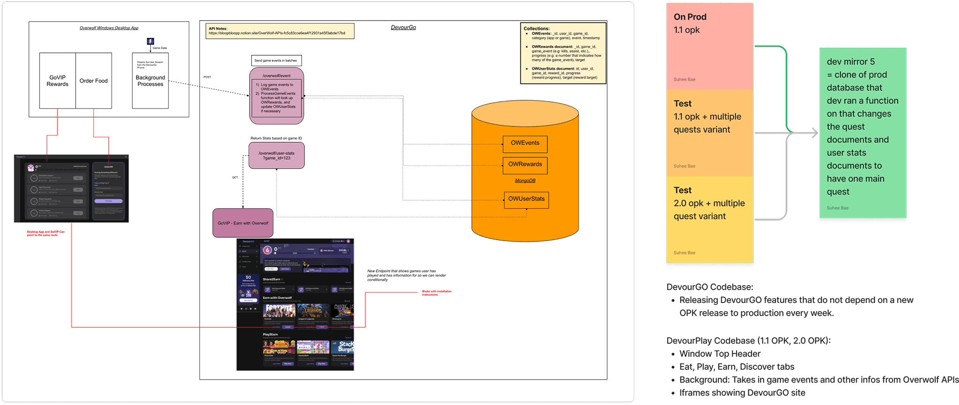959x405 pixels.
Task: Click the Earn with Overwolf heading in the screenshot
Action: click(277, 298)
